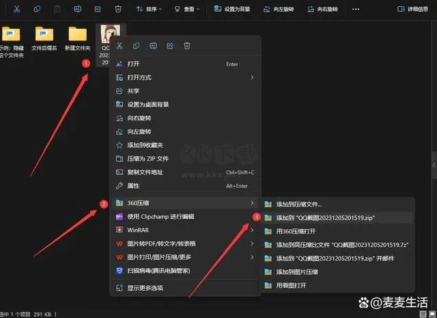
Task: Choose 添加到图片压缩 in submenu
Action: [x=337, y=272]
